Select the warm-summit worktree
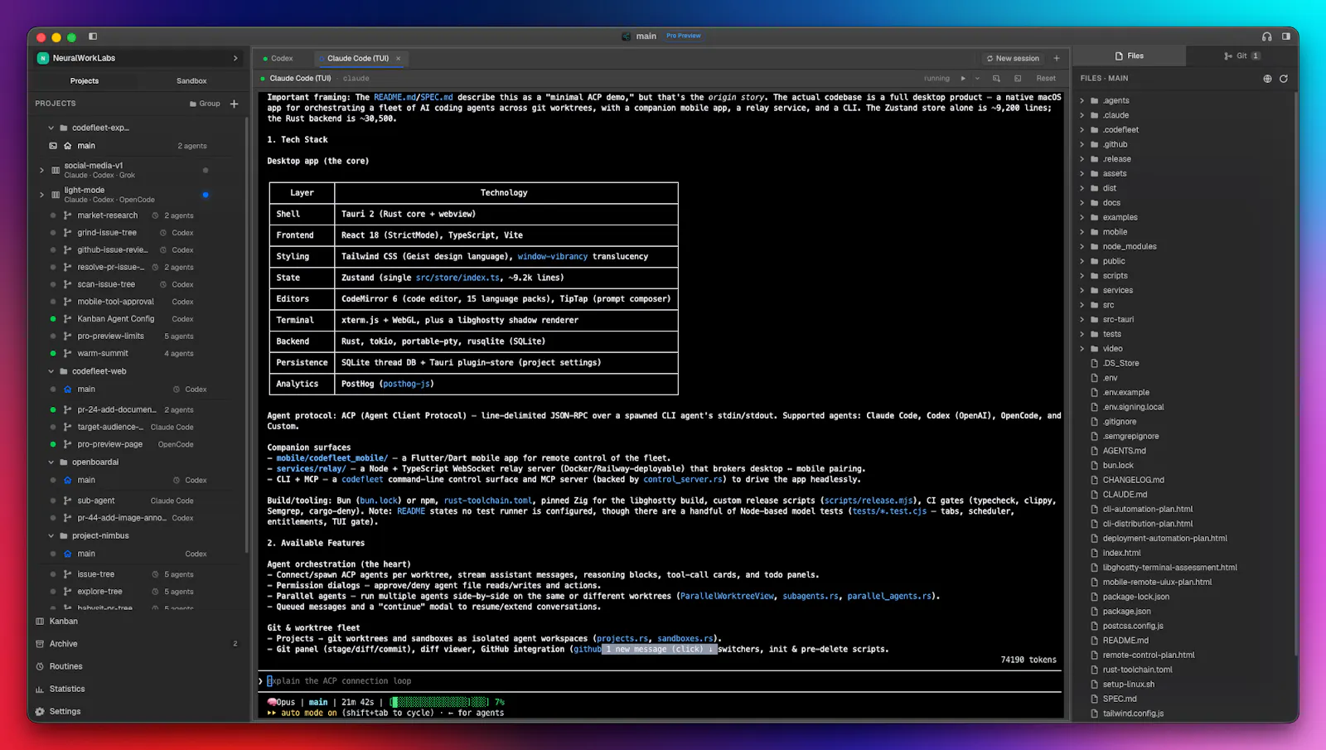 tap(103, 354)
